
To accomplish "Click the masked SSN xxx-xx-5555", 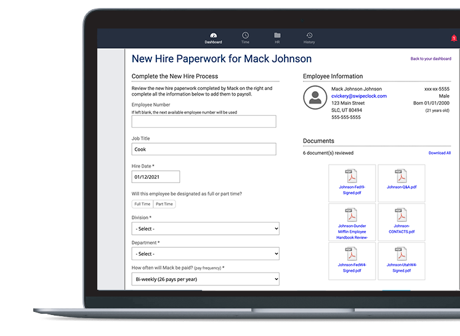I will [437, 89].
